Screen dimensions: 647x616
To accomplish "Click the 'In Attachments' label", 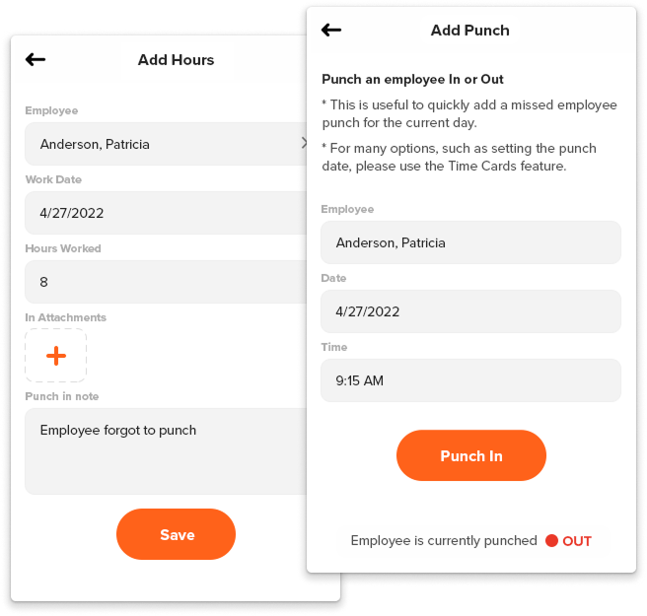I will click(65, 317).
